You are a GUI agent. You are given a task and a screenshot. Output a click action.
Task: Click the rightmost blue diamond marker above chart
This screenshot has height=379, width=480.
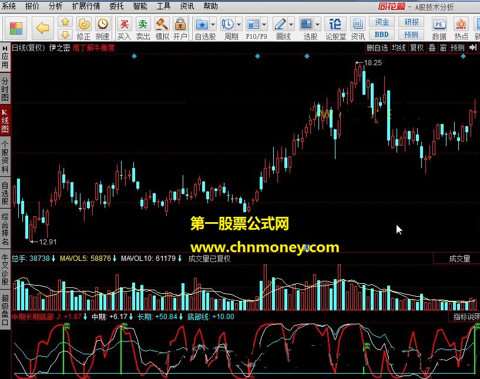(x=463, y=56)
